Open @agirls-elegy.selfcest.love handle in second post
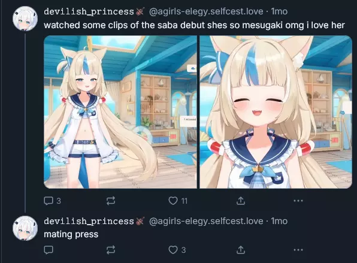This screenshot has width=357, height=263. (206, 221)
